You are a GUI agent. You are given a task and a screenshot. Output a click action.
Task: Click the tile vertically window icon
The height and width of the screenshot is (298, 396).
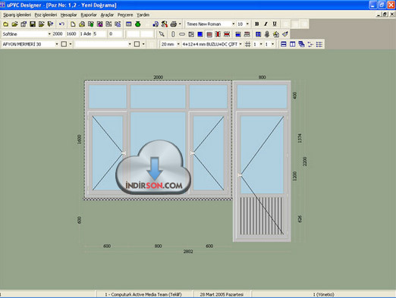[293, 45]
